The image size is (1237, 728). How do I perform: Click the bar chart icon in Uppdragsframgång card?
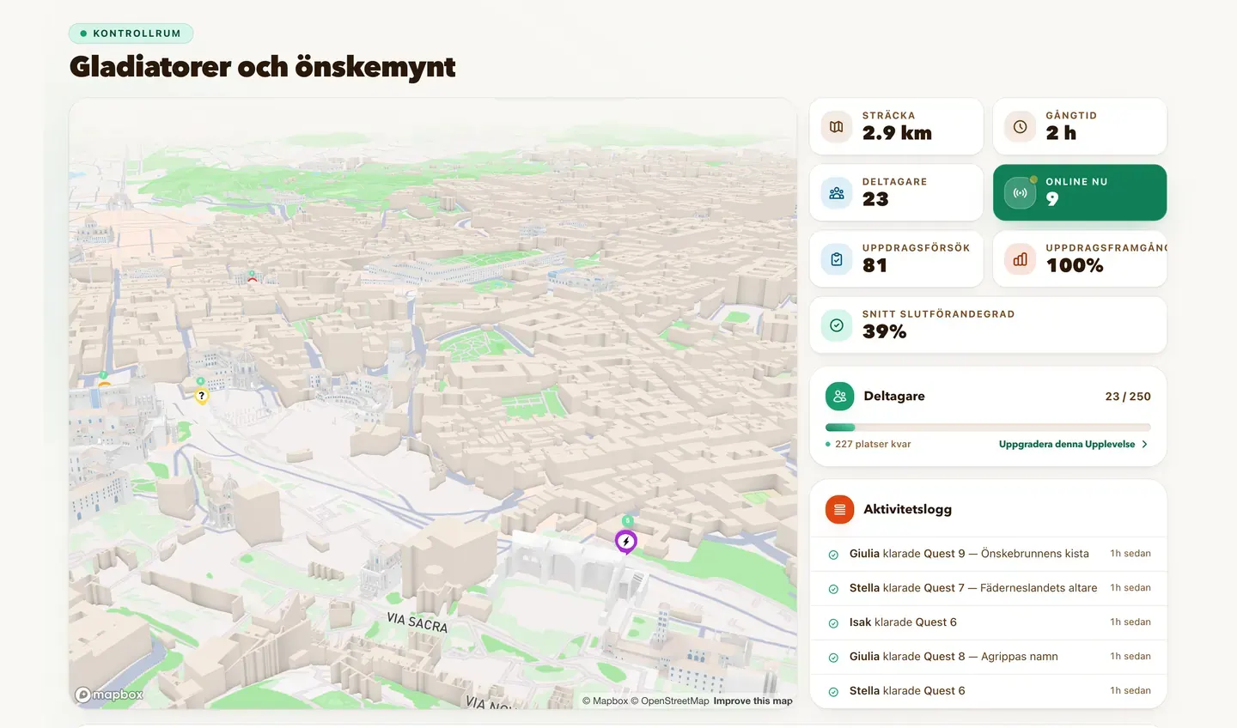tap(1020, 259)
